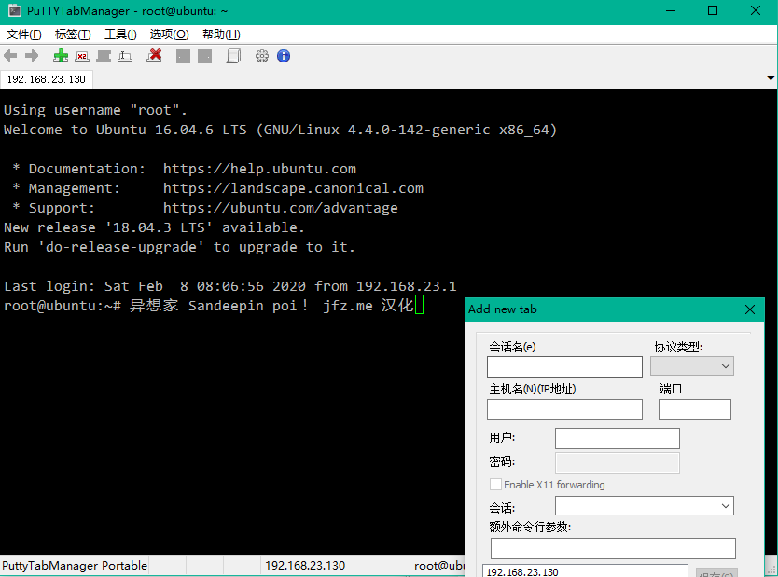Click the 会话名 session name field
This screenshot has width=778, height=577.
point(564,366)
